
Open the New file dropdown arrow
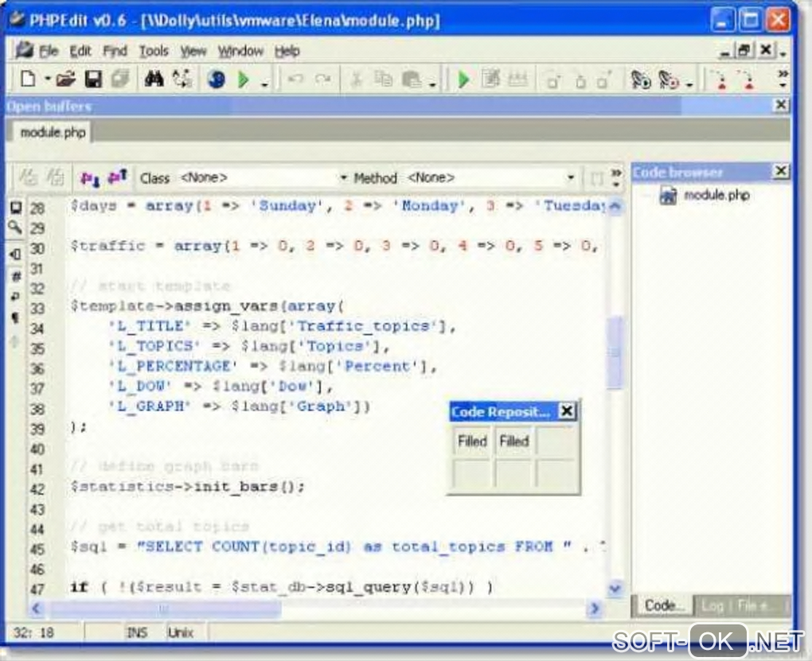[47, 80]
